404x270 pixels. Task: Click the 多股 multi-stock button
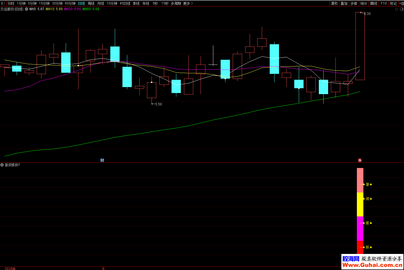(354, 3)
